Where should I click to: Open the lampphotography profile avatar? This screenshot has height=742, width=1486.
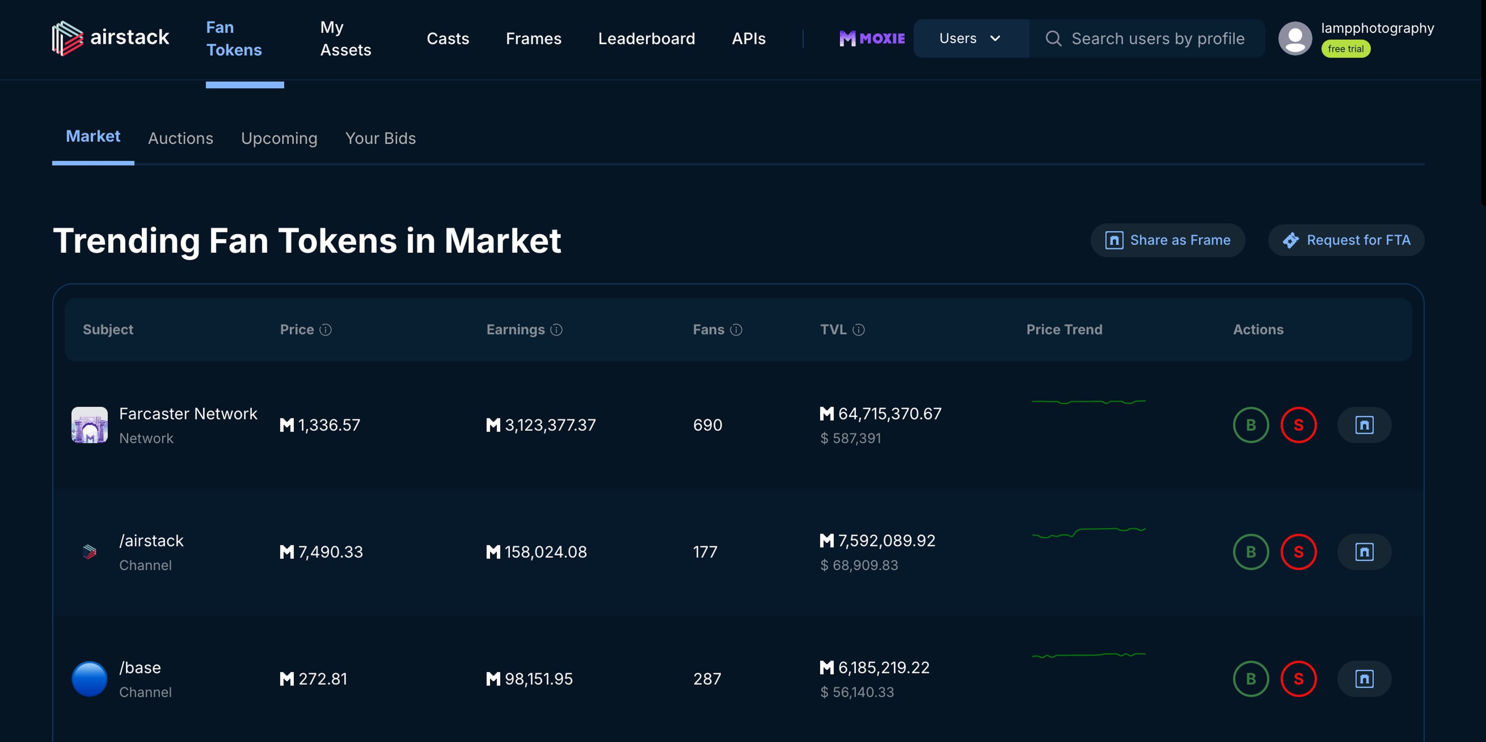tap(1295, 38)
